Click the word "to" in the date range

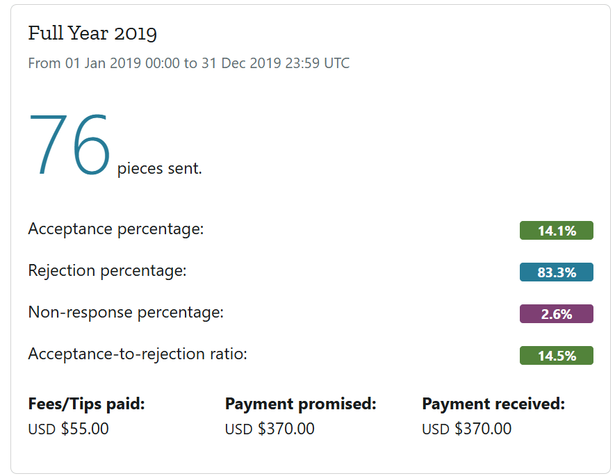[190, 63]
